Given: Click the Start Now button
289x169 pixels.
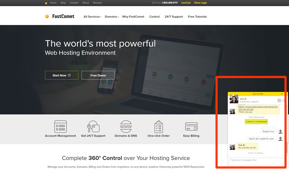Looking at the screenshot, I should pyautogui.click(x=62, y=75).
